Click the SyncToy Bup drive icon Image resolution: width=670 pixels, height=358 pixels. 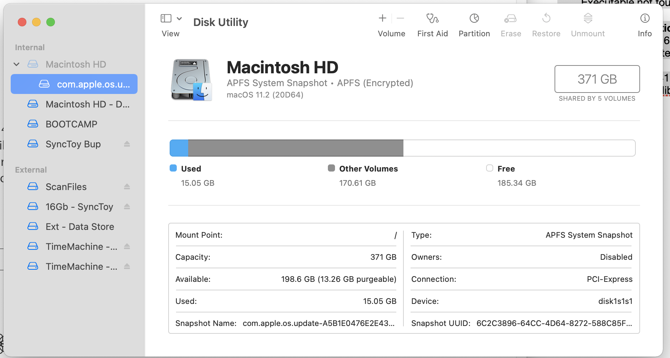[x=33, y=144]
